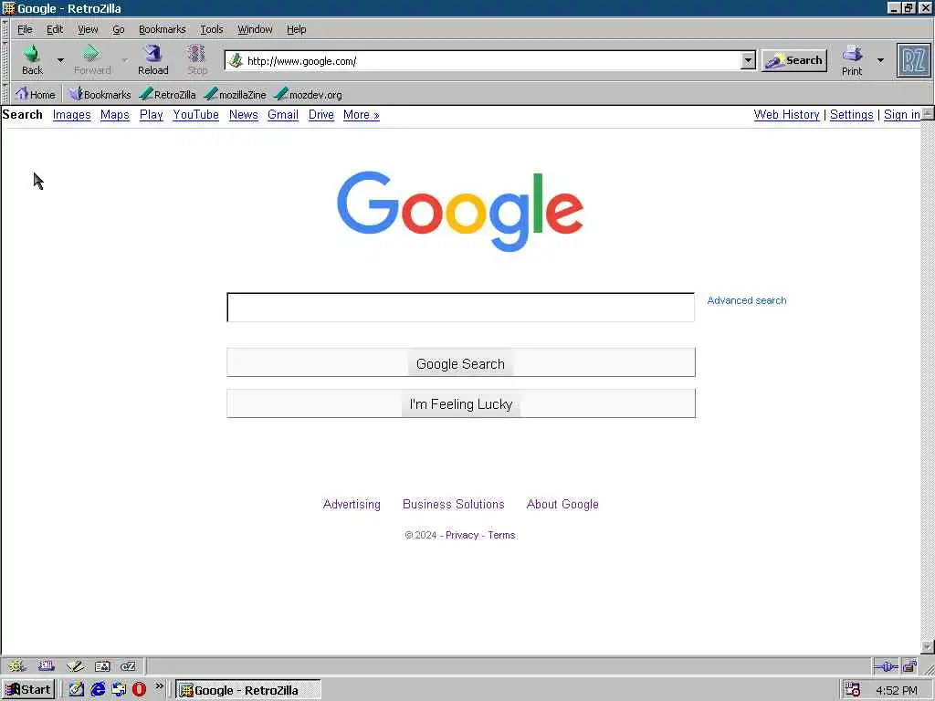Open the News link
Viewport: 935px width, 701px height.
[x=243, y=114]
